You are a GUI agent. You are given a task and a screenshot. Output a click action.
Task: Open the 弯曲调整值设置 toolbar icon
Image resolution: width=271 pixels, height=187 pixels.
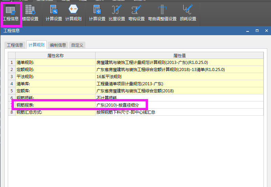click(x=162, y=13)
